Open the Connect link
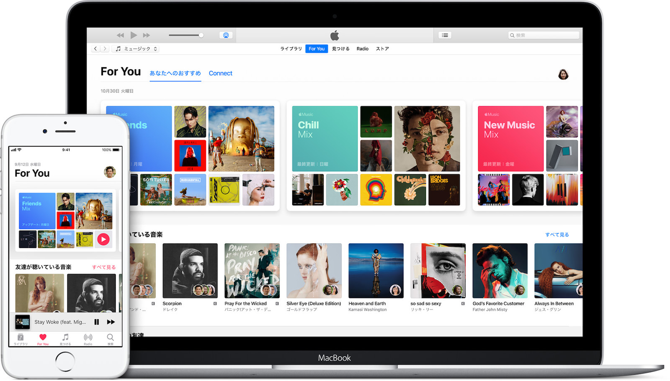 221,73
